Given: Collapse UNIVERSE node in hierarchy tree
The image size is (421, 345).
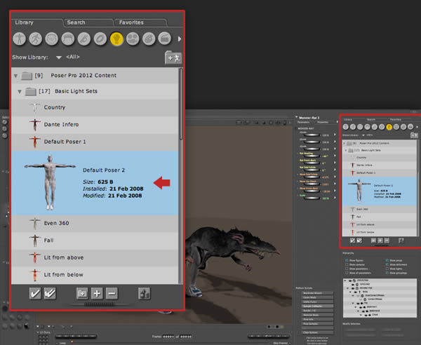Looking at the screenshot, I should [x=345, y=280].
